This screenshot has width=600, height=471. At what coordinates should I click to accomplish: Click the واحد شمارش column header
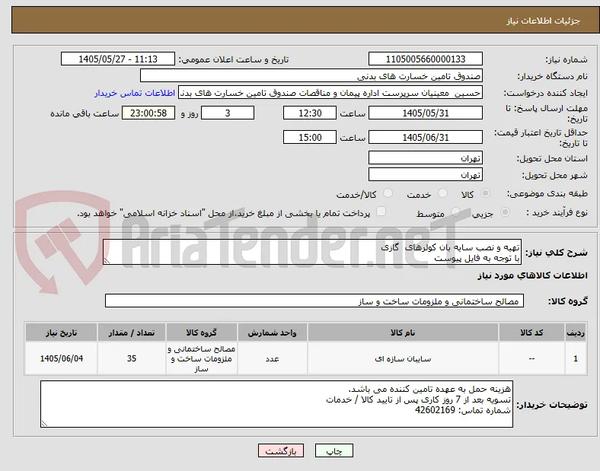(x=272, y=333)
